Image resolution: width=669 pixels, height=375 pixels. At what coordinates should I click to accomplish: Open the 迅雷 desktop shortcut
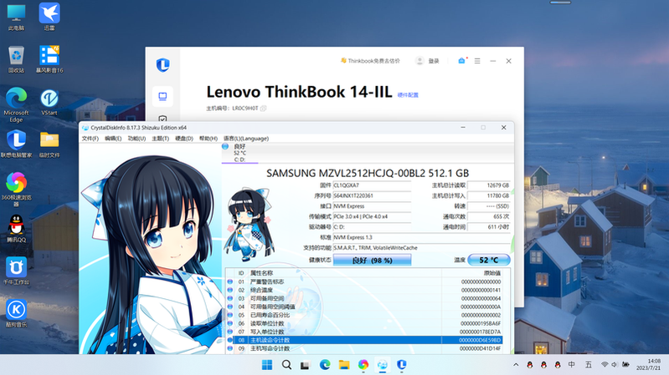49,17
